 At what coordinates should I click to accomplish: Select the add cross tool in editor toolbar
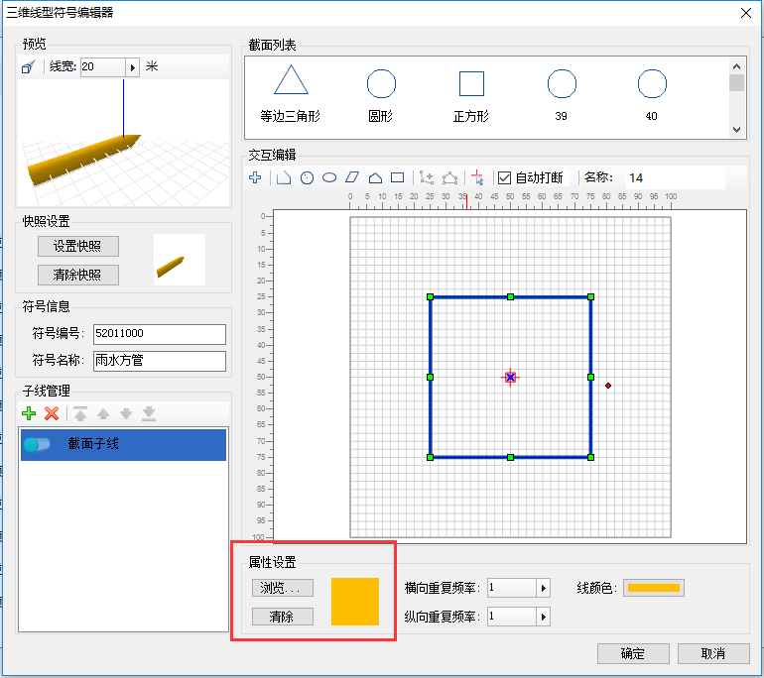255,177
